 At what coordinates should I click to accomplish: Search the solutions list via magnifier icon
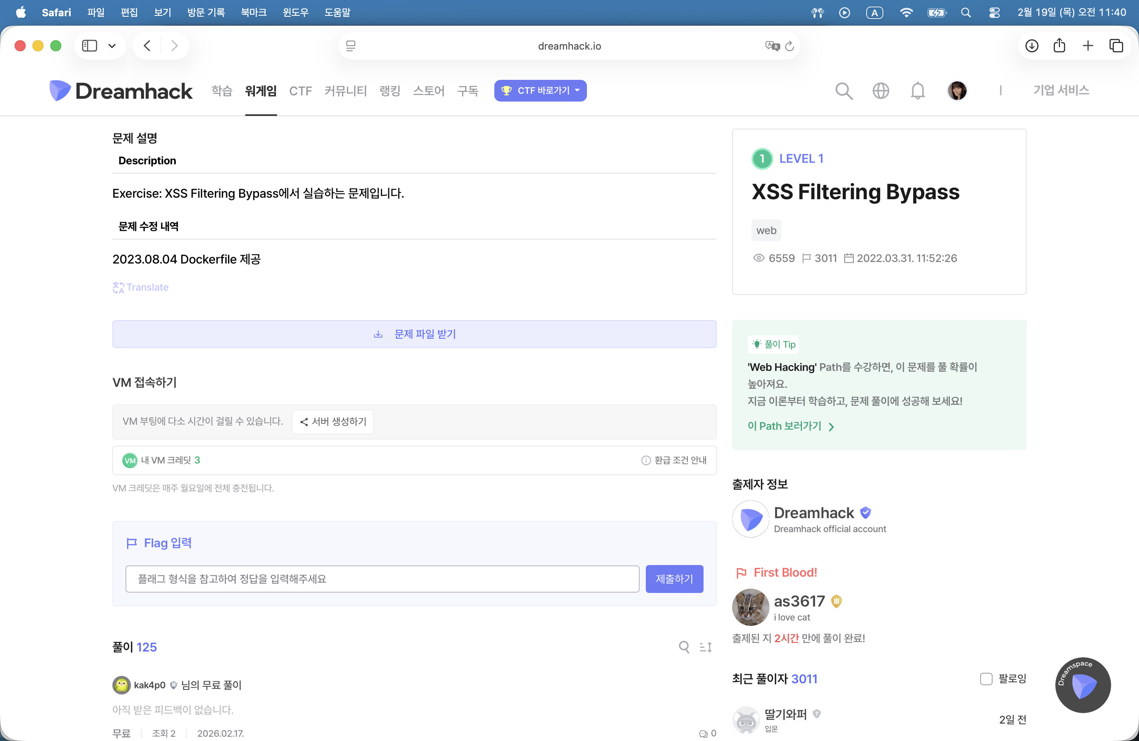click(684, 647)
